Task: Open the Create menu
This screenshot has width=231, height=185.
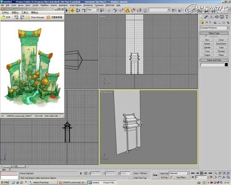Action: click(36, 5)
